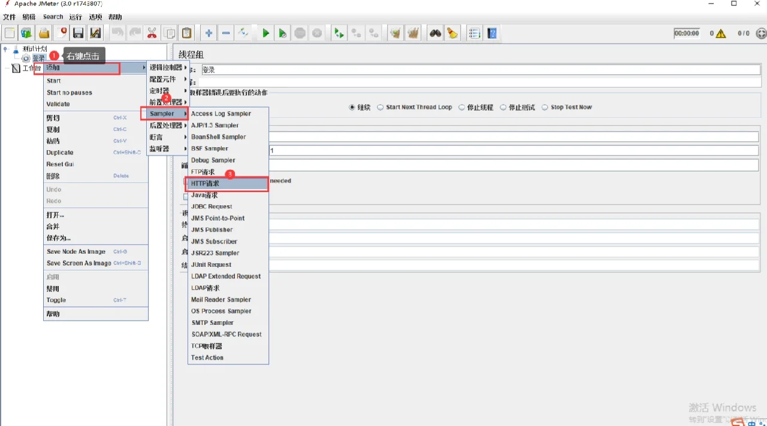Image resolution: width=767 pixels, height=426 pixels.
Task: Open the 编辑 menu in menu bar
Action: click(29, 17)
